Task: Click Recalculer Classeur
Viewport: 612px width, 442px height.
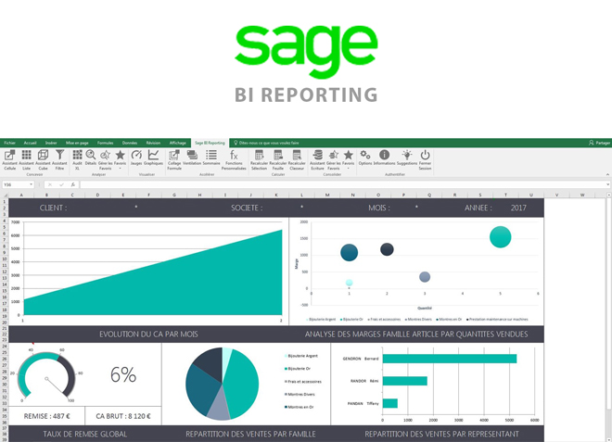Action: pyautogui.click(x=297, y=160)
